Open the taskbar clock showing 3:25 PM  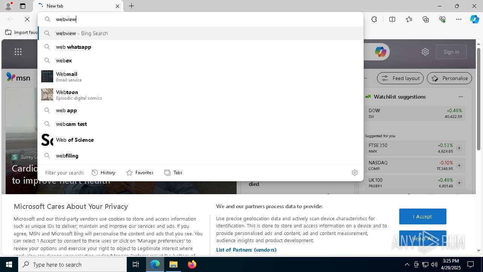pos(451,264)
